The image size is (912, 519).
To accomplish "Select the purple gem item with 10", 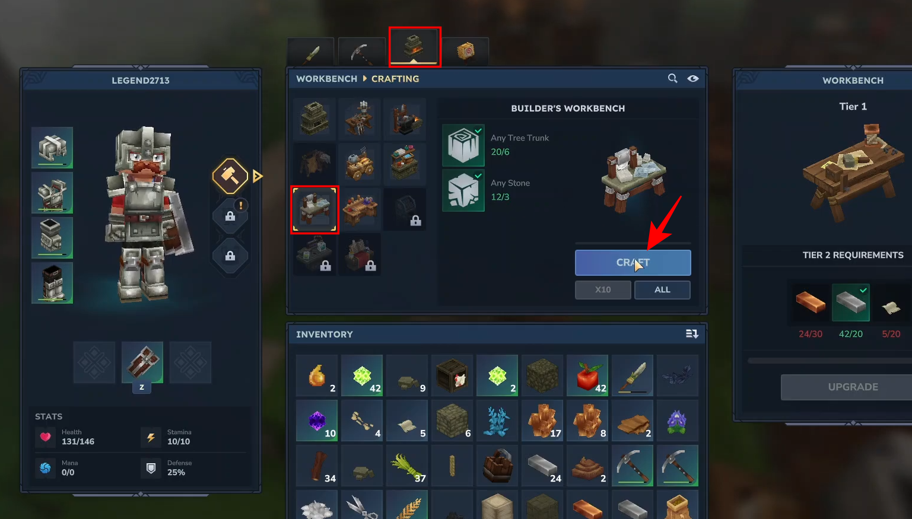I will click(317, 421).
